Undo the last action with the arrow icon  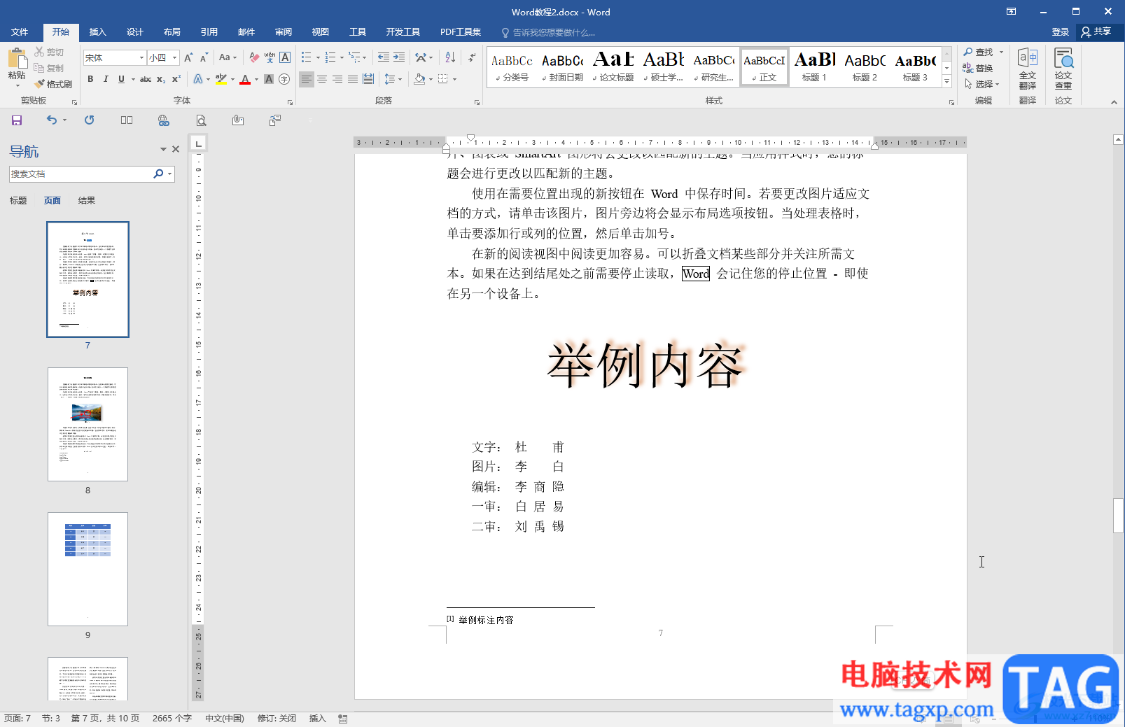coord(52,120)
